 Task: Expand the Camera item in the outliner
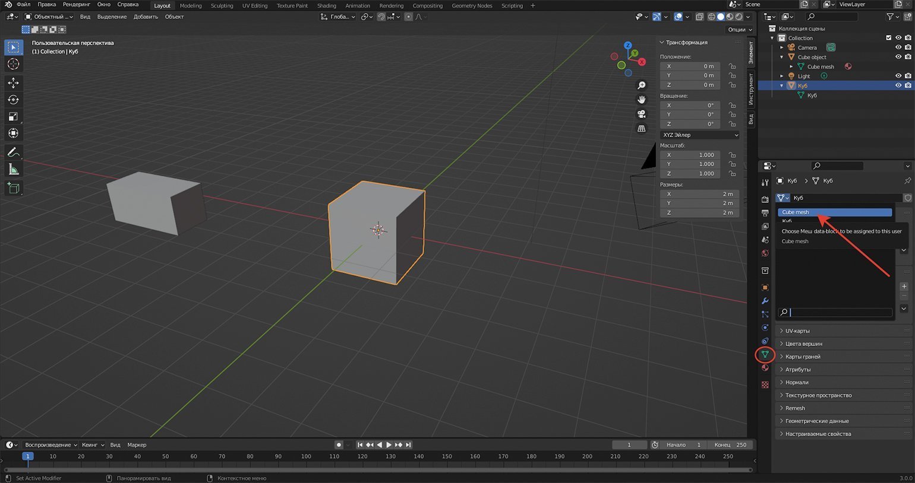(782, 47)
